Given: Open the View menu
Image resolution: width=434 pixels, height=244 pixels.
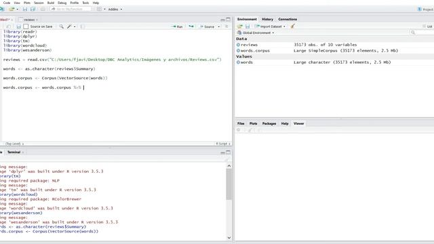Looking at the screenshot, I should pyautogui.click(x=17, y=3).
